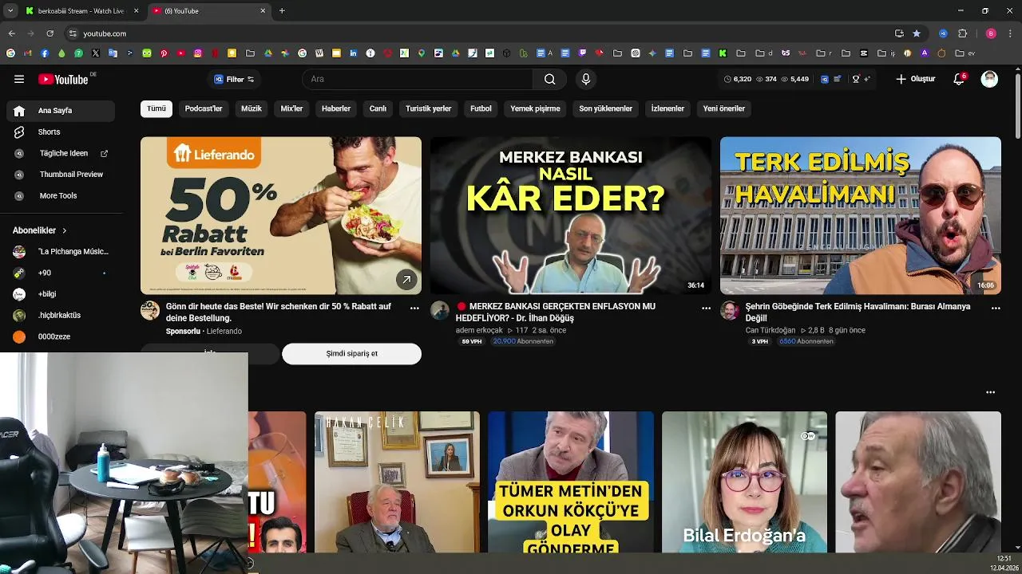
Task: Select the Canlı chip
Action: coord(378,108)
